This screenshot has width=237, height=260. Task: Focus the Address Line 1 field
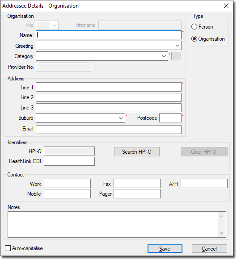tap(109, 87)
